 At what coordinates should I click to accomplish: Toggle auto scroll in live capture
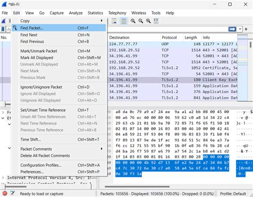[114, 21]
